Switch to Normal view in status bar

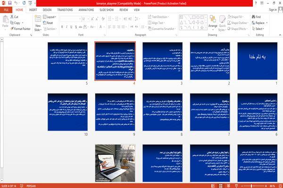click(x=213, y=186)
